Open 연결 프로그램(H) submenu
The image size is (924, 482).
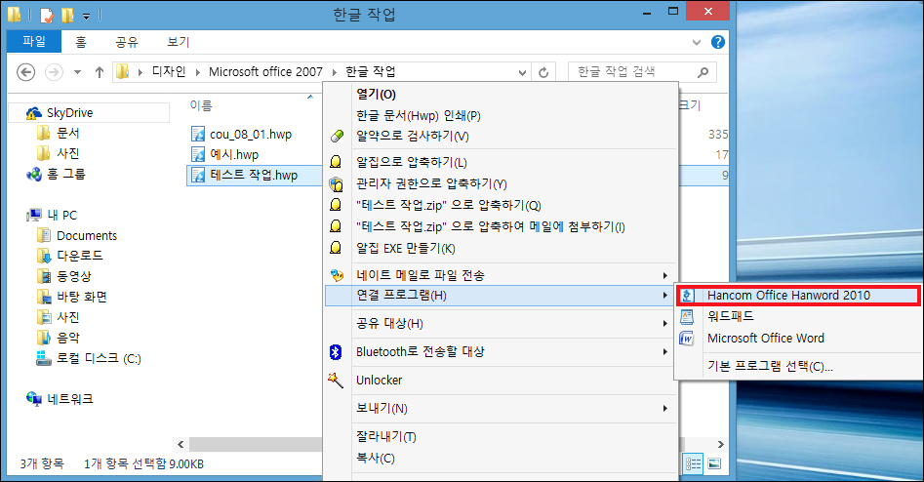(x=501, y=296)
